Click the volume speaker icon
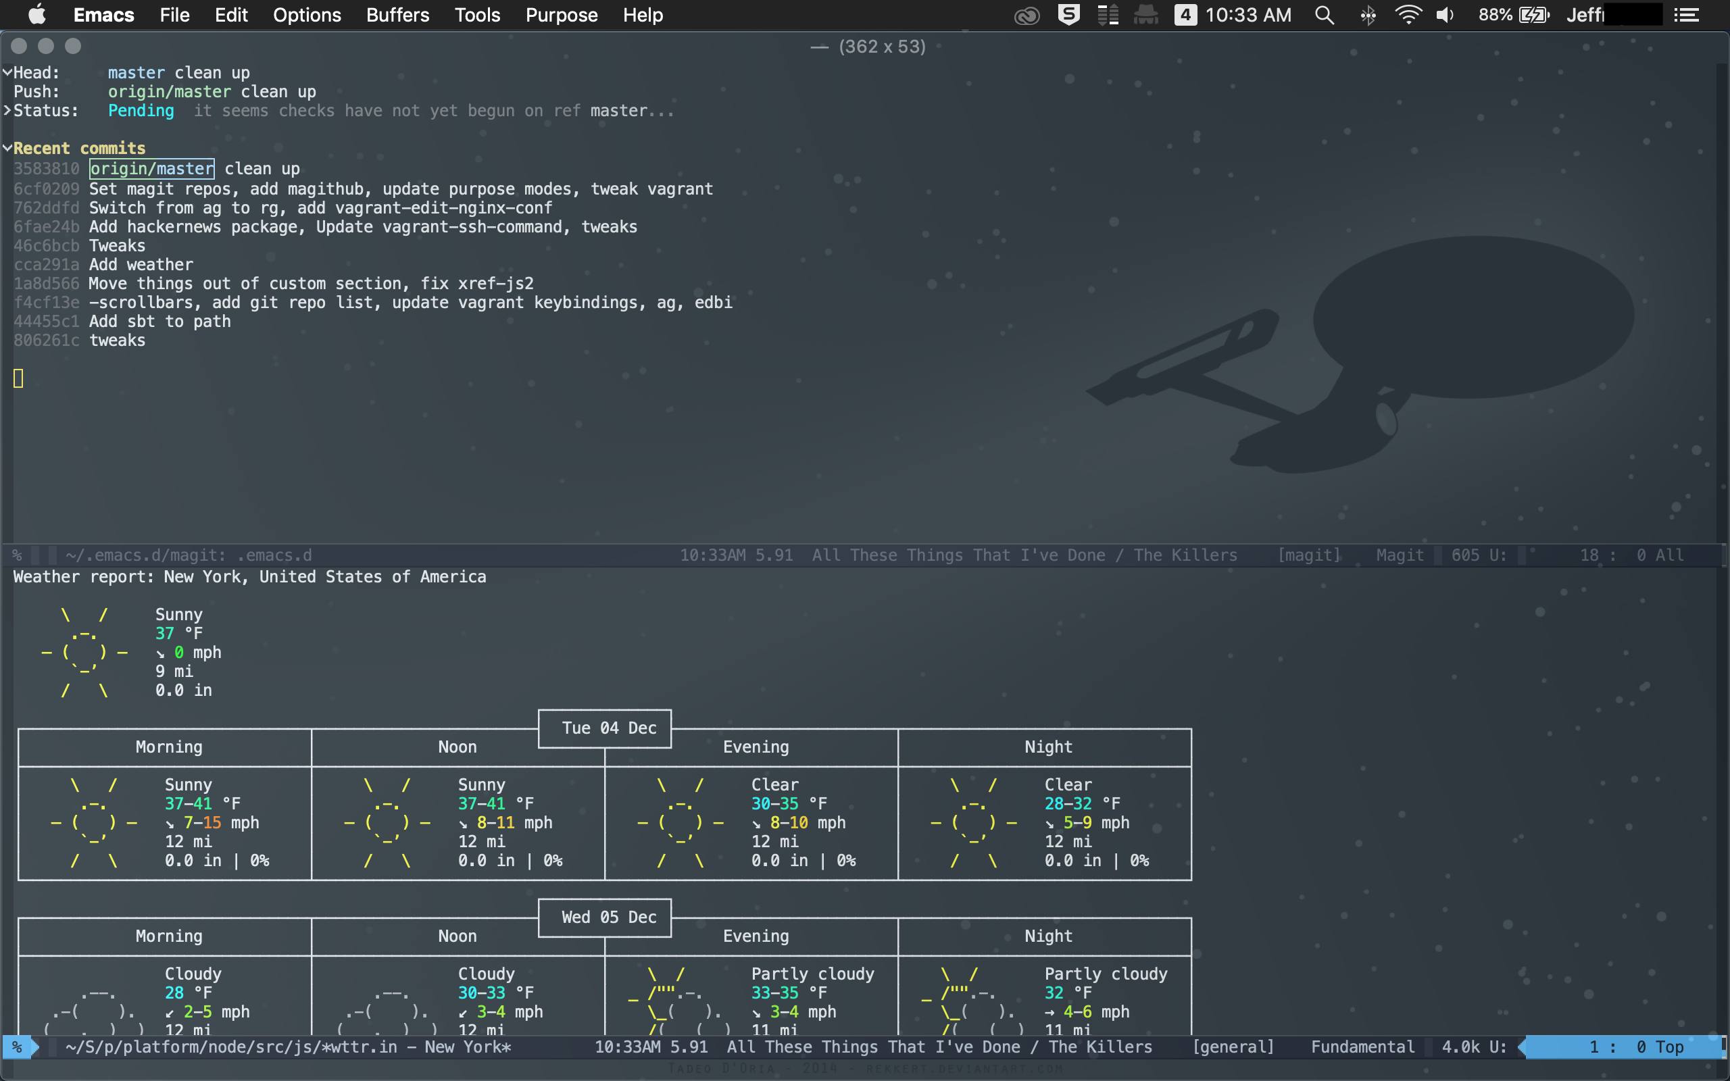Screen dimensions: 1730x1081 click(x=1445, y=15)
